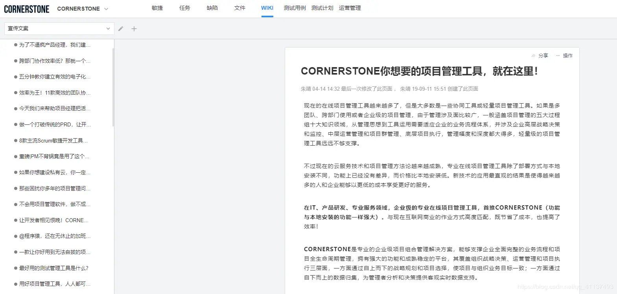Open page 重磅|PM不背锅竟是用了这个...
Image resolution: width=617 pixels, height=294 pixels.
pyautogui.click(x=55, y=156)
